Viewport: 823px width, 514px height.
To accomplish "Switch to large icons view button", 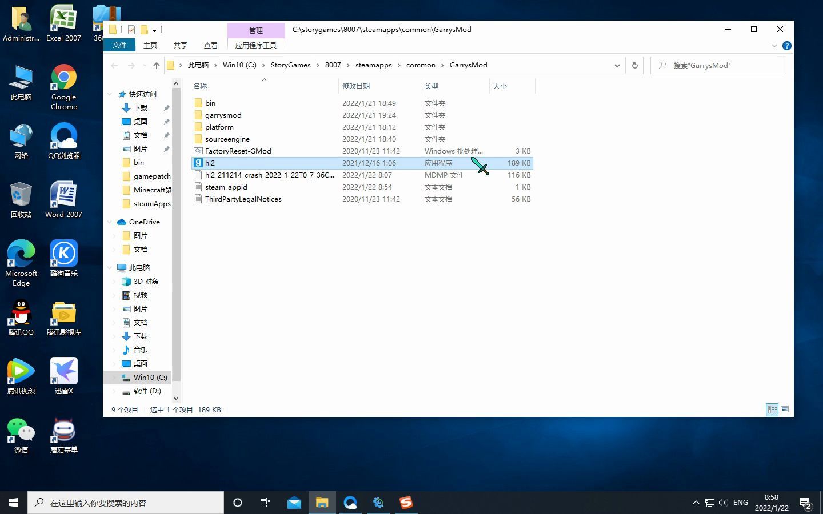I will (785, 409).
